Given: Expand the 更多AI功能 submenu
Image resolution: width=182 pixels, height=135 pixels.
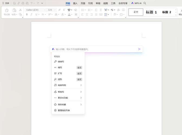Looking at the screenshot, I should [68, 98].
